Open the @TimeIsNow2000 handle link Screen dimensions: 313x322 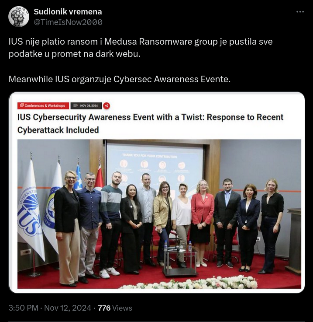pyautogui.click(x=68, y=22)
